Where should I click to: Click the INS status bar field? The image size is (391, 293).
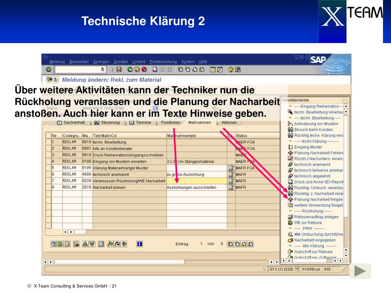tap(328, 269)
